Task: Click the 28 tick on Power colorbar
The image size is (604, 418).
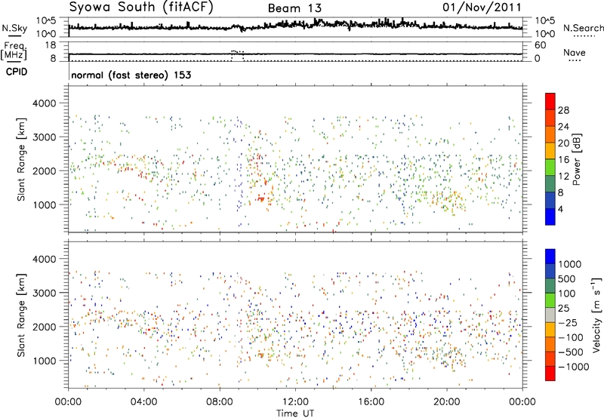Action: tap(563, 110)
